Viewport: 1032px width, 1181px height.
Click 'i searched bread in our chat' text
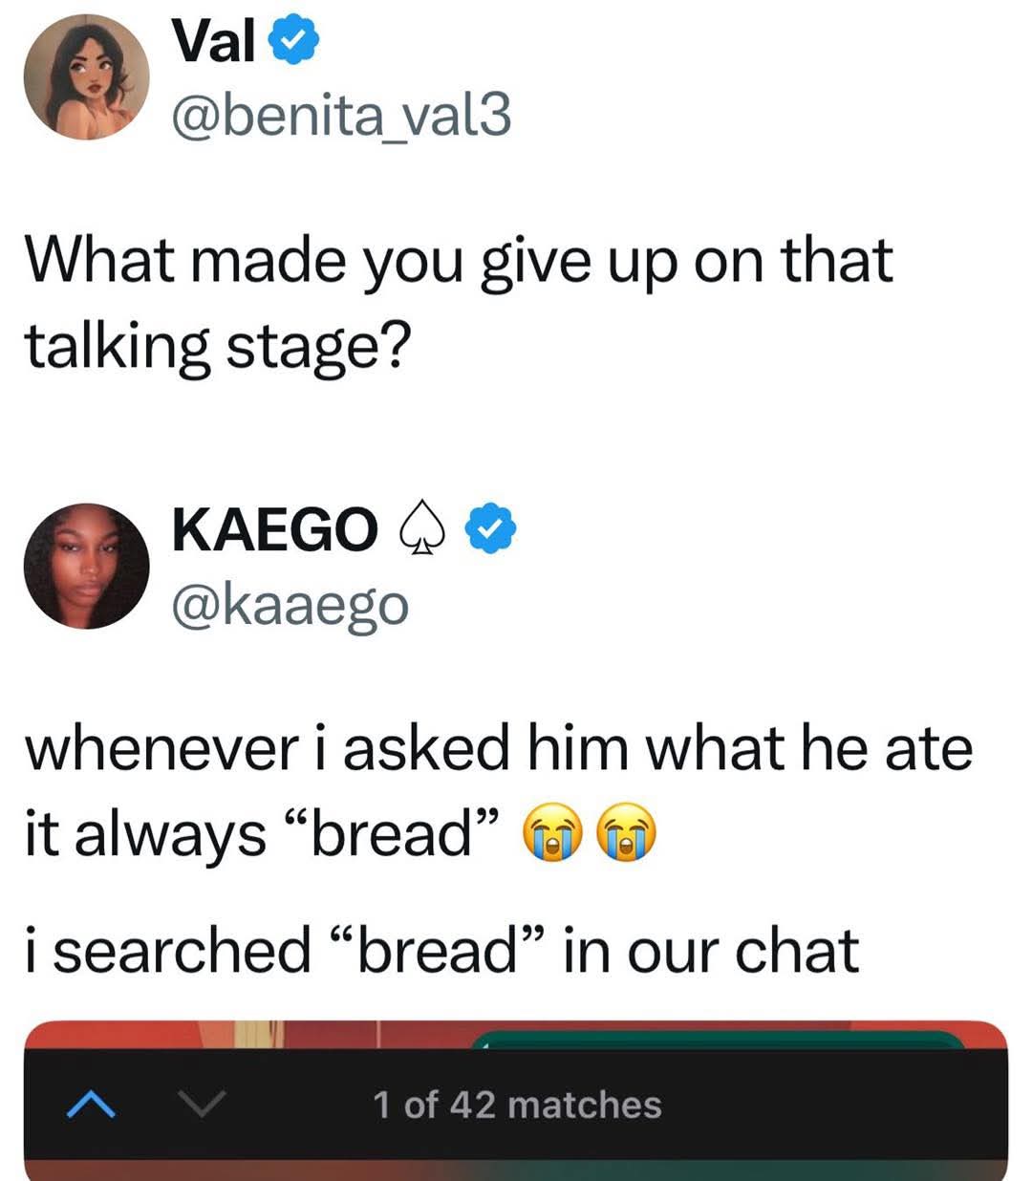click(x=441, y=951)
